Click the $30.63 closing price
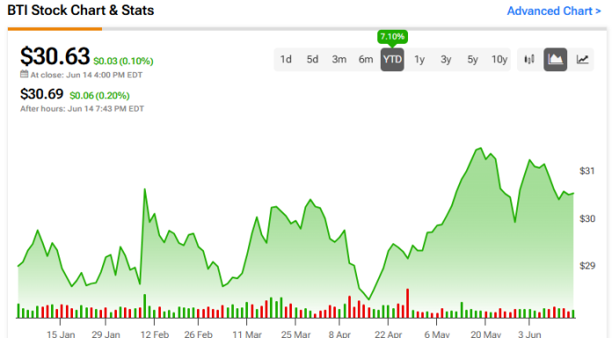This screenshot has width=612, height=338. coord(55,56)
